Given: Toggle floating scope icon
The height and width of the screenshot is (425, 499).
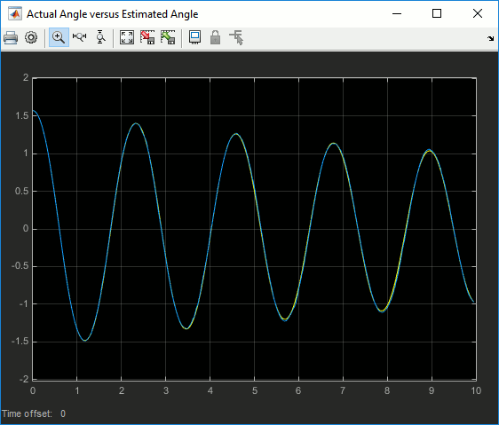Looking at the screenshot, I should pyautogui.click(x=194, y=37).
